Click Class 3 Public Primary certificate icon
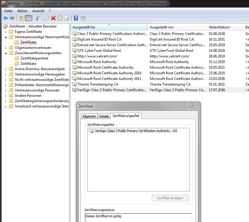The width and height of the screenshot is (249, 222). pyautogui.click(x=74, y=34)
